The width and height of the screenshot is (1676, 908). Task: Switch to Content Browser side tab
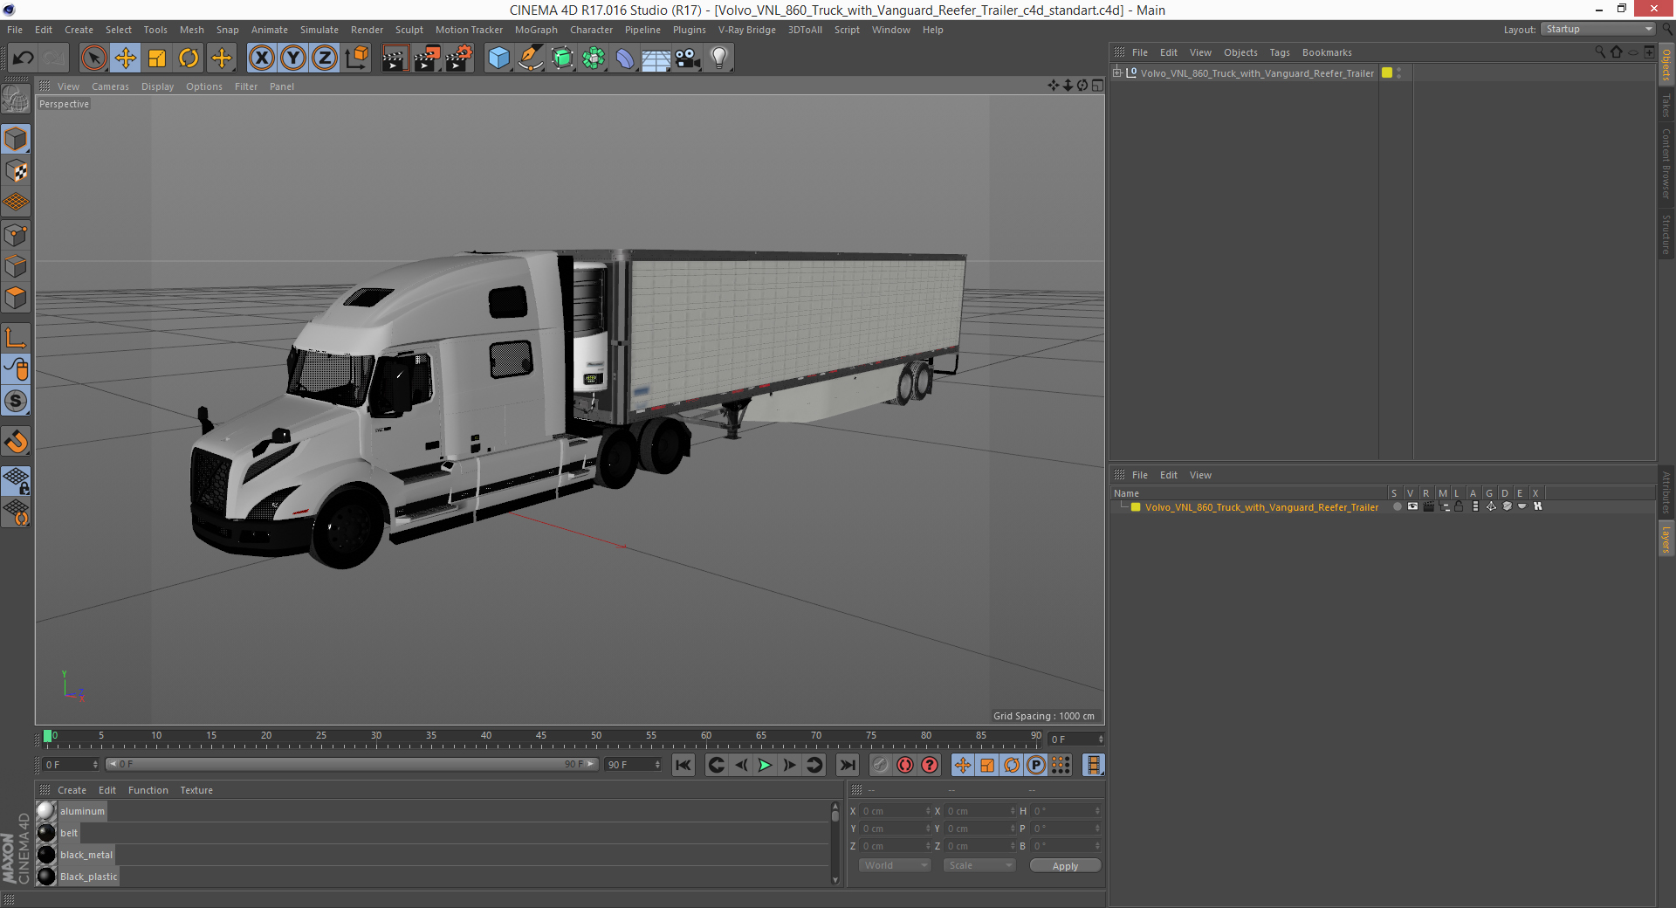coord(1666,163)
